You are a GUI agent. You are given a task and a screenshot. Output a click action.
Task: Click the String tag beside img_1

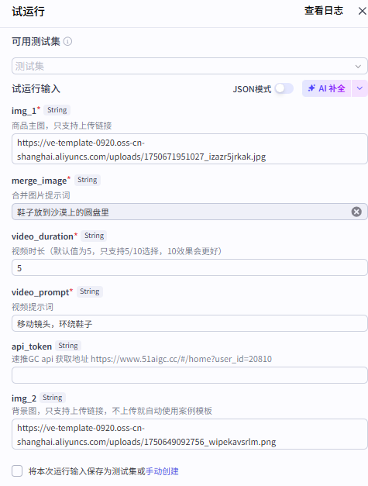[x=57, y=110]
